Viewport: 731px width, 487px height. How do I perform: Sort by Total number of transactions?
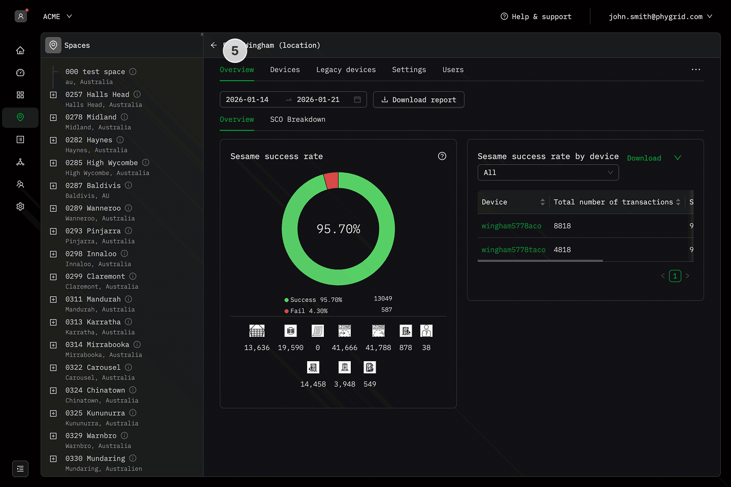click(678, 202)
